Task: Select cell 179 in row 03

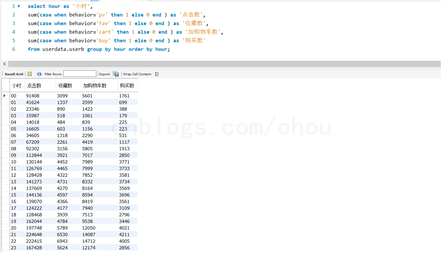Action: tap(128, 116)
